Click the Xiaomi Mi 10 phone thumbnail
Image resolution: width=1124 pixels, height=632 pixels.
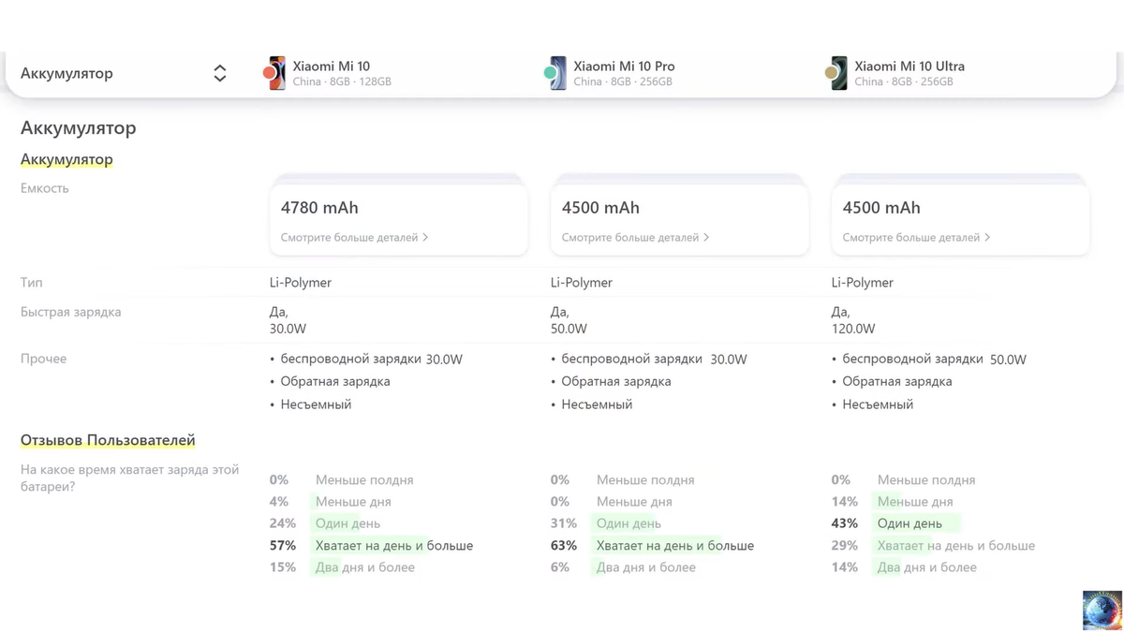pos(274,73)
